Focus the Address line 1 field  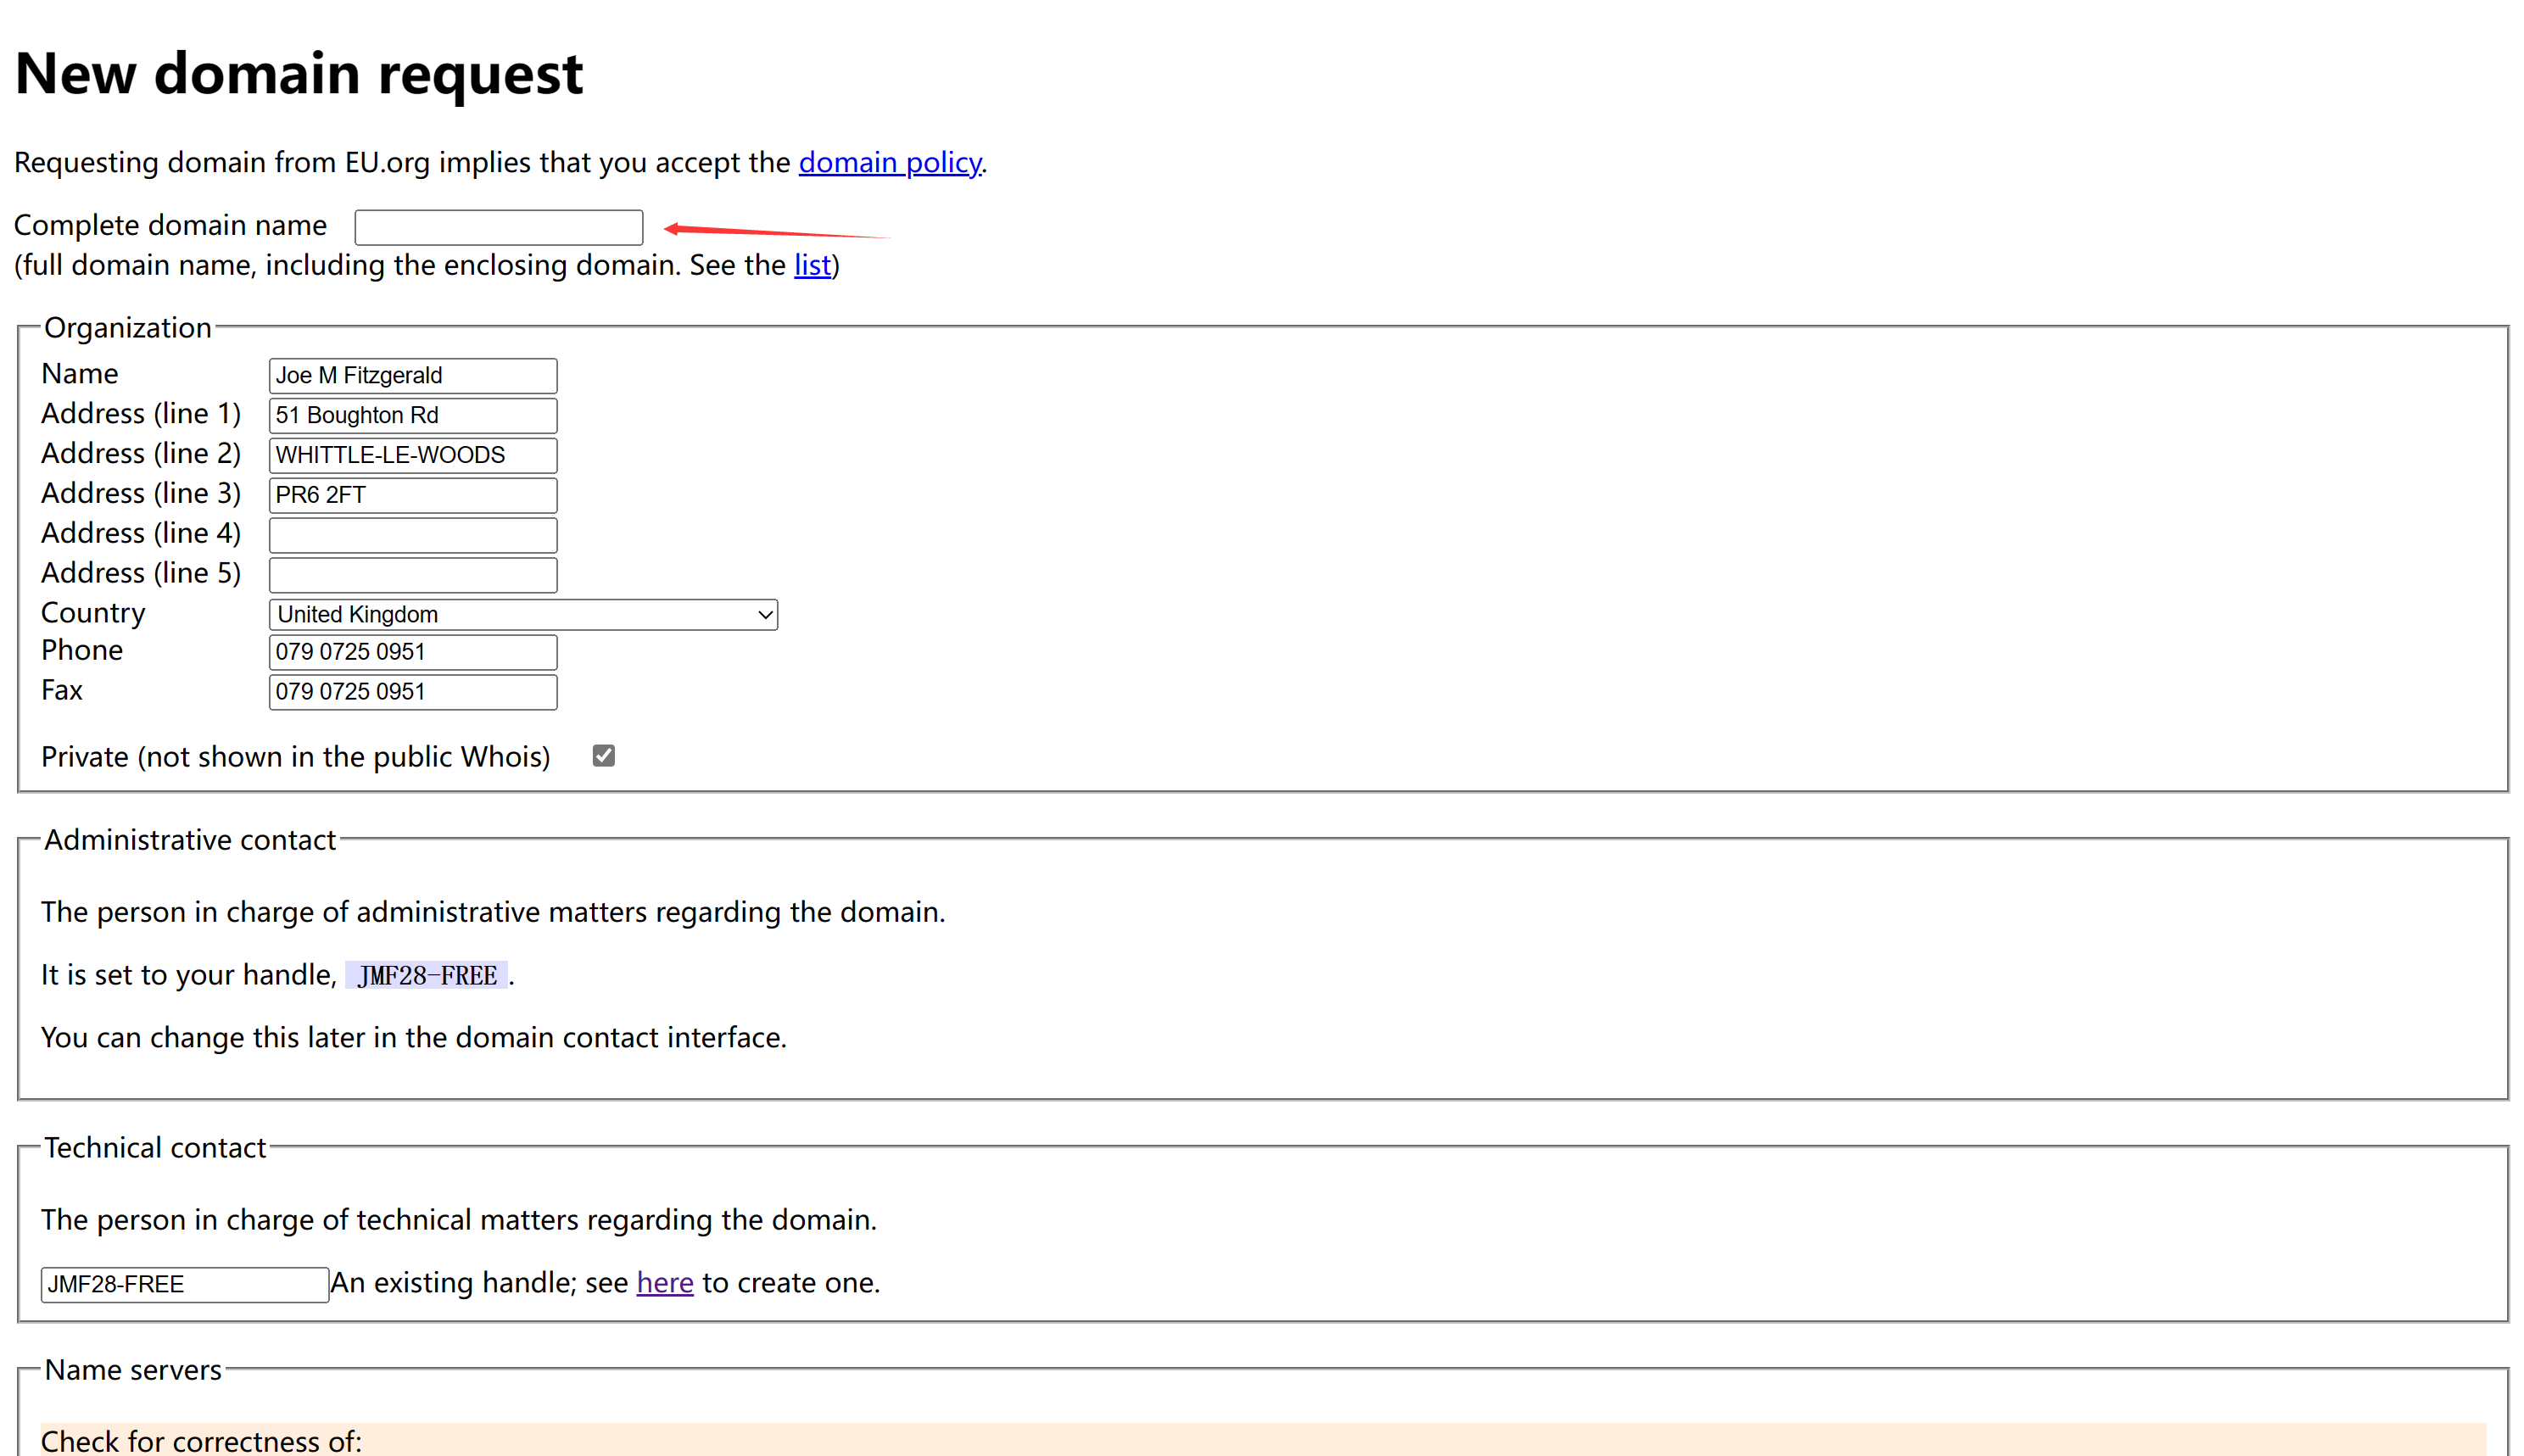click(x=412, y=415)
